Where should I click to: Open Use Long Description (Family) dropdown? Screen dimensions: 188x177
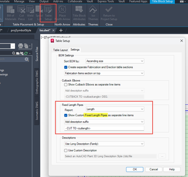tap(104, 144)
